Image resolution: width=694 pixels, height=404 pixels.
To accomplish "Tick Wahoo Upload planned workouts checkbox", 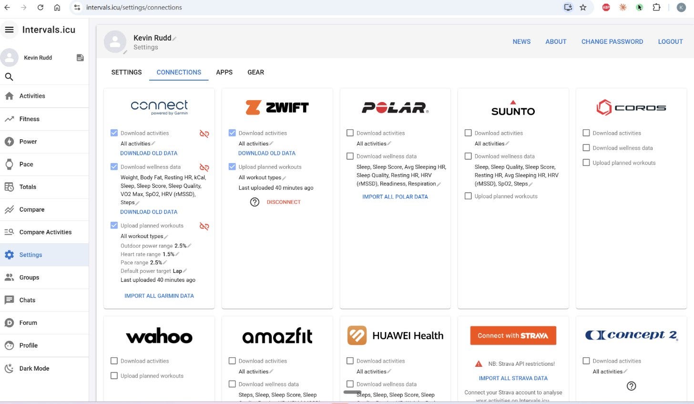I will pyautogui.click(x=114, y=376).
